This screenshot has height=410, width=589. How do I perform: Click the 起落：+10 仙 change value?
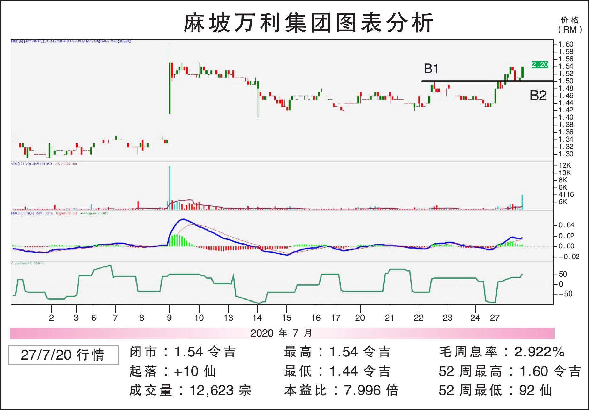[x=173, y=371]
